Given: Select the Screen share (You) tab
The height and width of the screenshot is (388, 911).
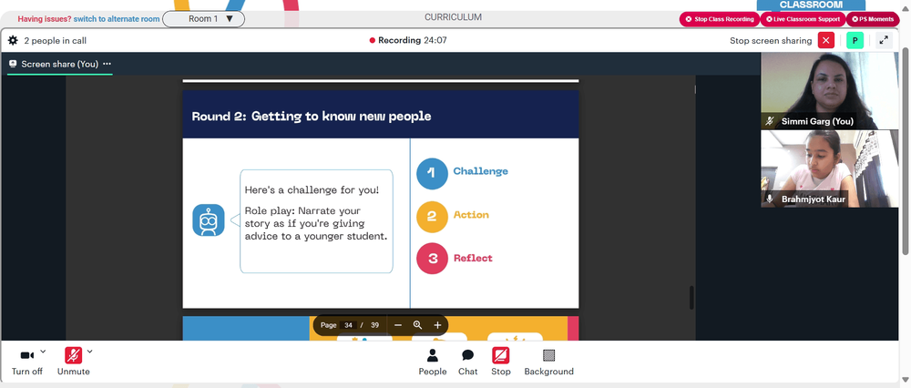Looking at the screenshot, I should click(59, 64).
